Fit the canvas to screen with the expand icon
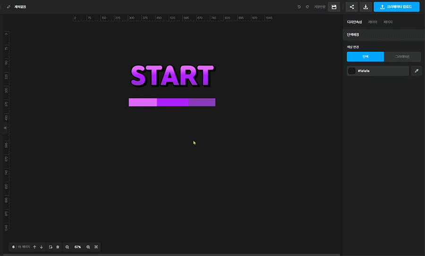 tap(96, 247)
